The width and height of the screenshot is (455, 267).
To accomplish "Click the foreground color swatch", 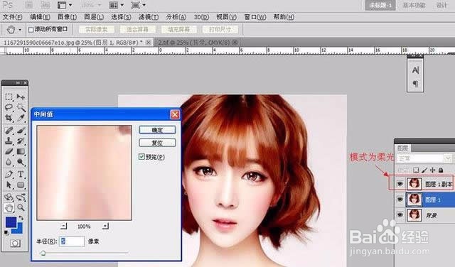I will 11,223.
